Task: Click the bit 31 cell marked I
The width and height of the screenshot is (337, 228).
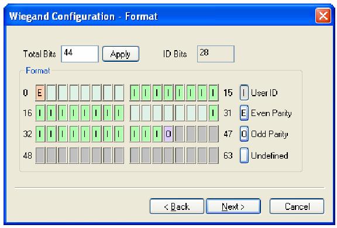Action: pos(214,113)
